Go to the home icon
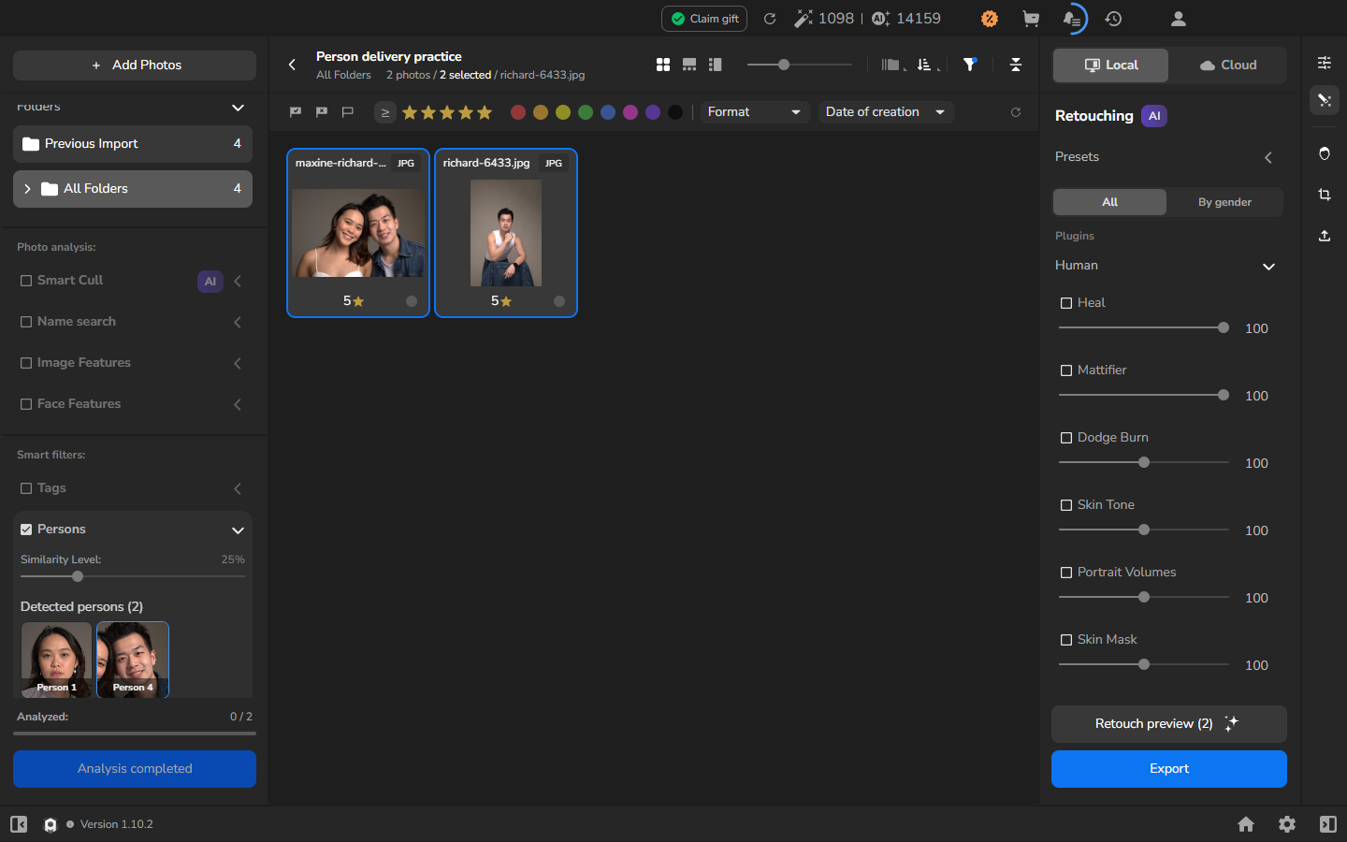1347x842 pixels. click(x=1246, y=824)
